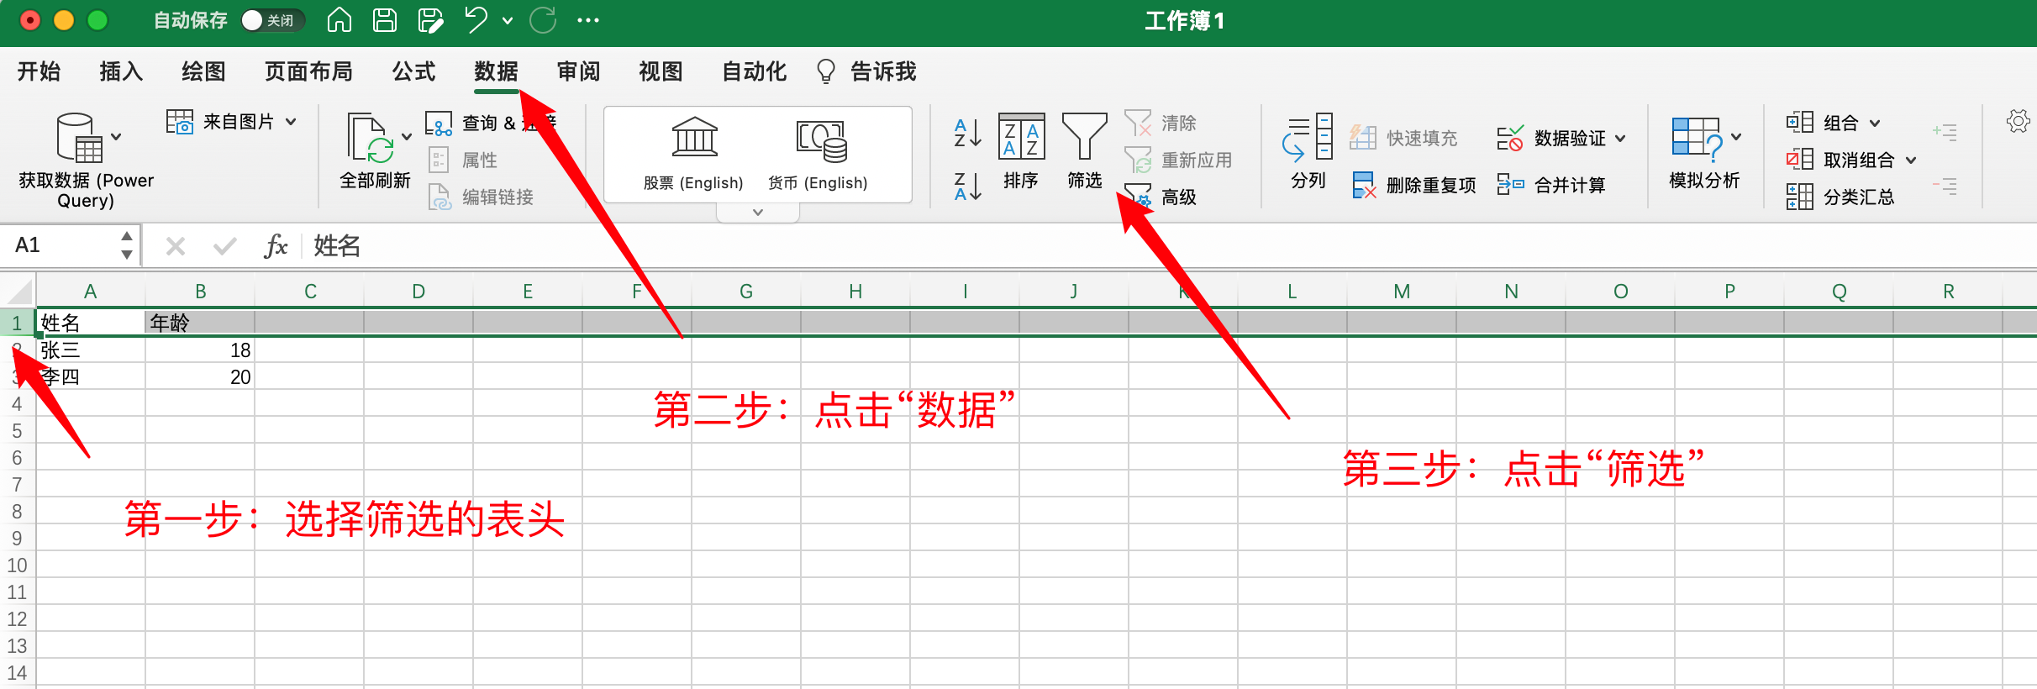Click the sort ascending A-Z icon
The width and height of the screenshot is (2037, 689).
tap(967, 133)
